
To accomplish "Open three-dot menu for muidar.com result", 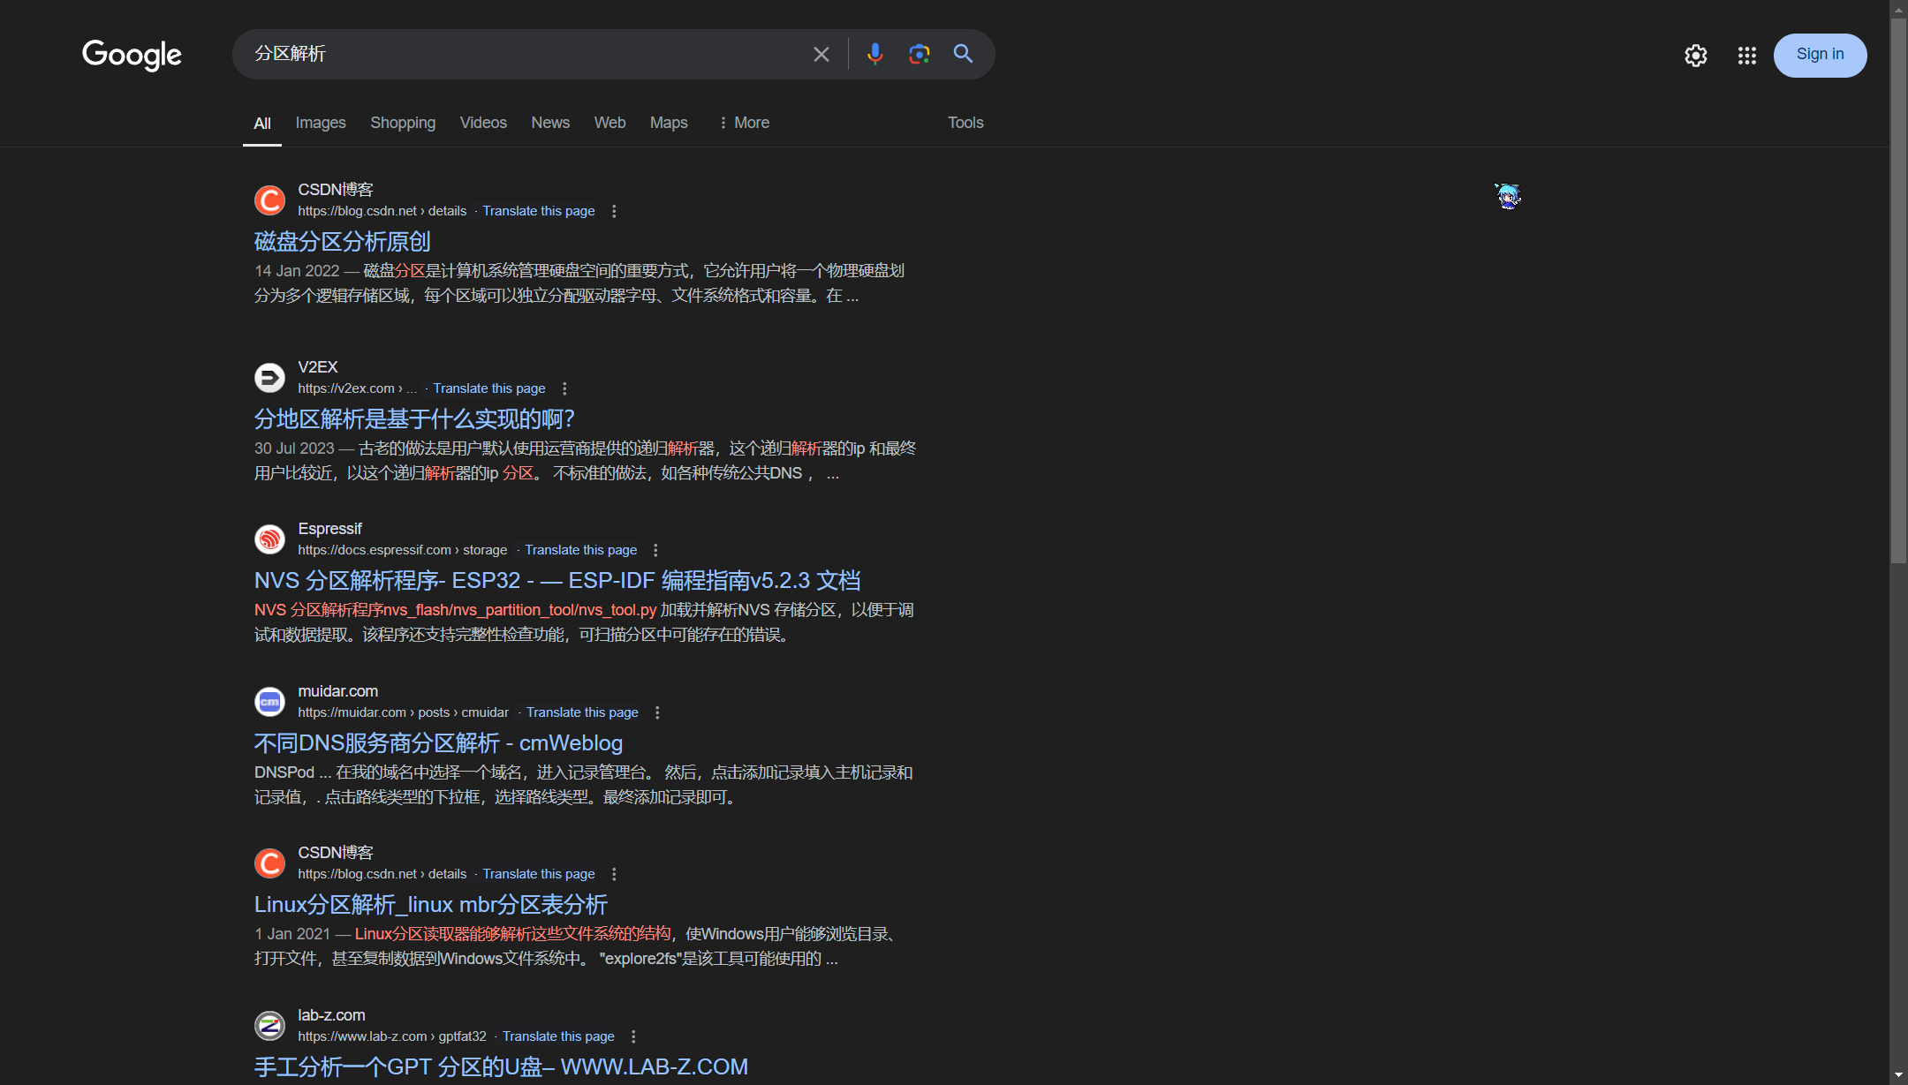I will coord(657,712).
